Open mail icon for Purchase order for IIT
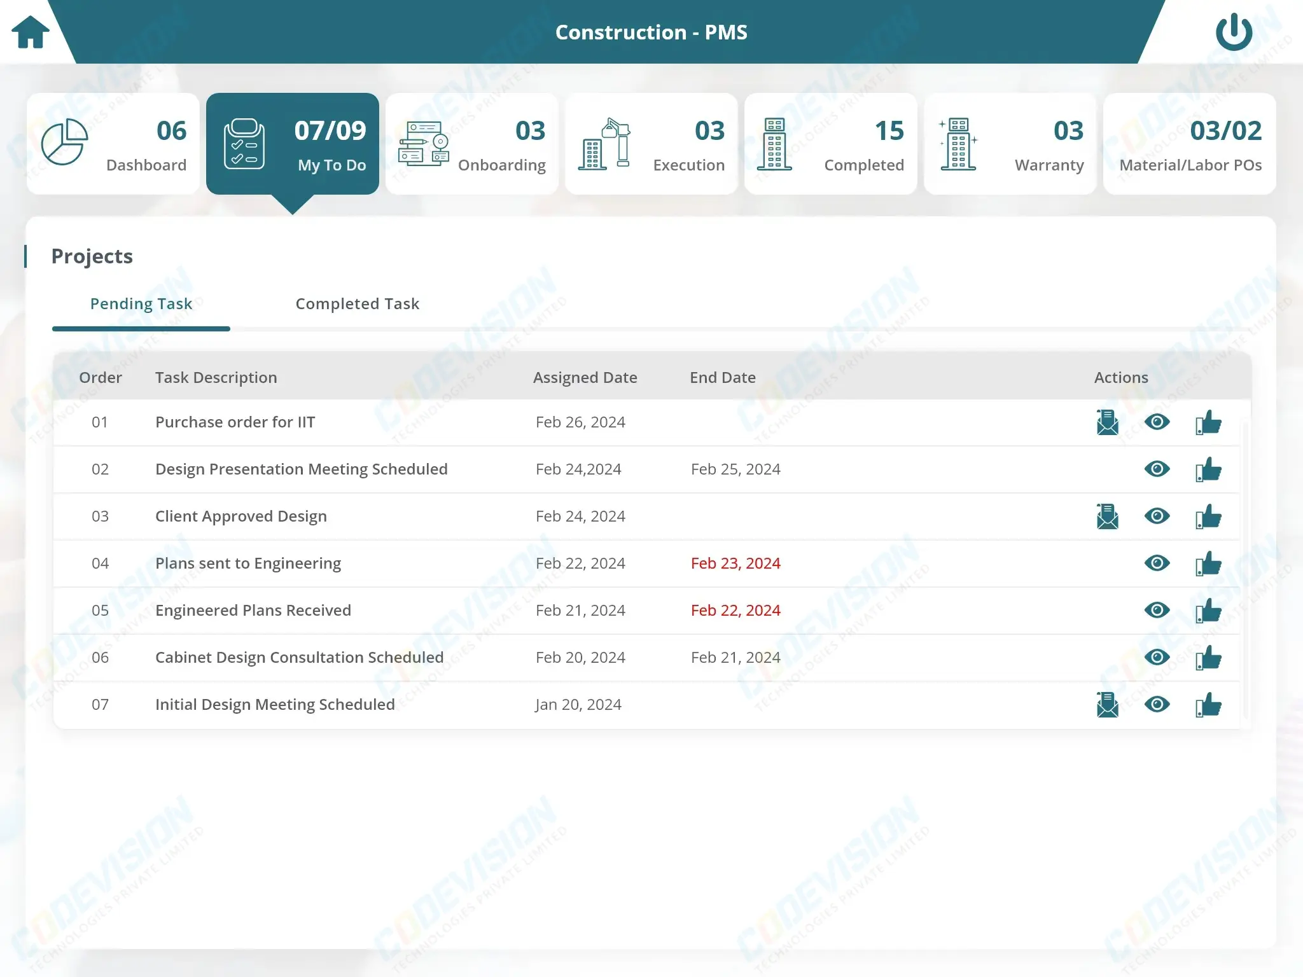This screenshot has height=977, width=1303. pyautogui.click(x=1108, y=422)
